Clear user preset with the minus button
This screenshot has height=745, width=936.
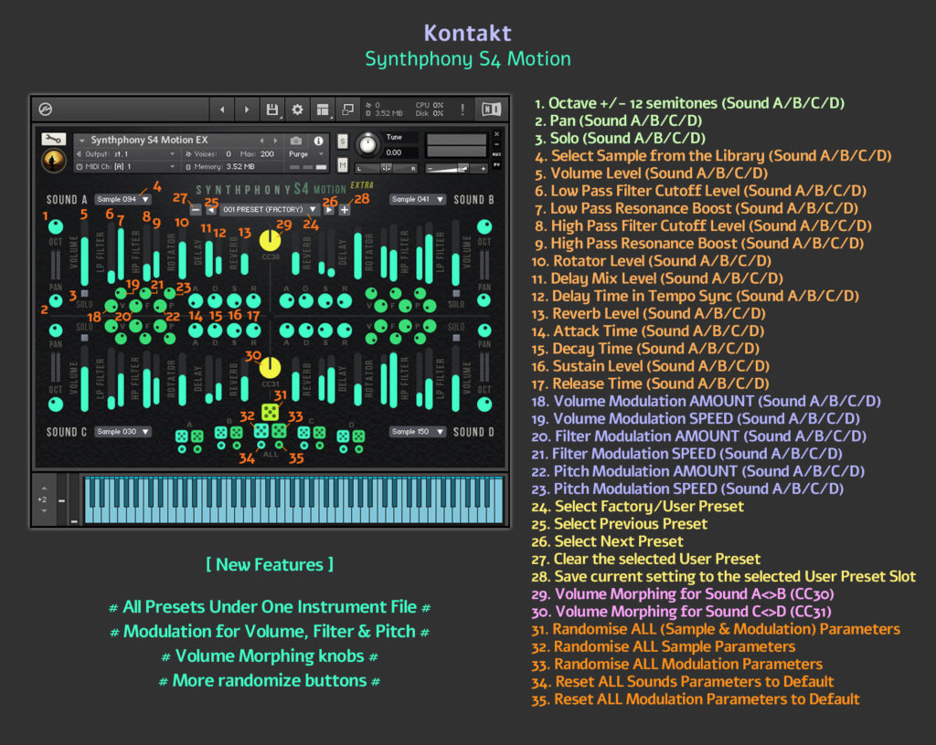(x=196, y=210)
